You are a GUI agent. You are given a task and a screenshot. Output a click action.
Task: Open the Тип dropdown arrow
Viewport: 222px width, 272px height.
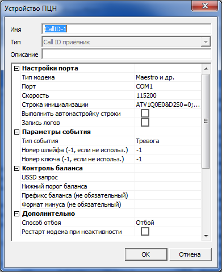pyautogui.click(x=206, y=42)
